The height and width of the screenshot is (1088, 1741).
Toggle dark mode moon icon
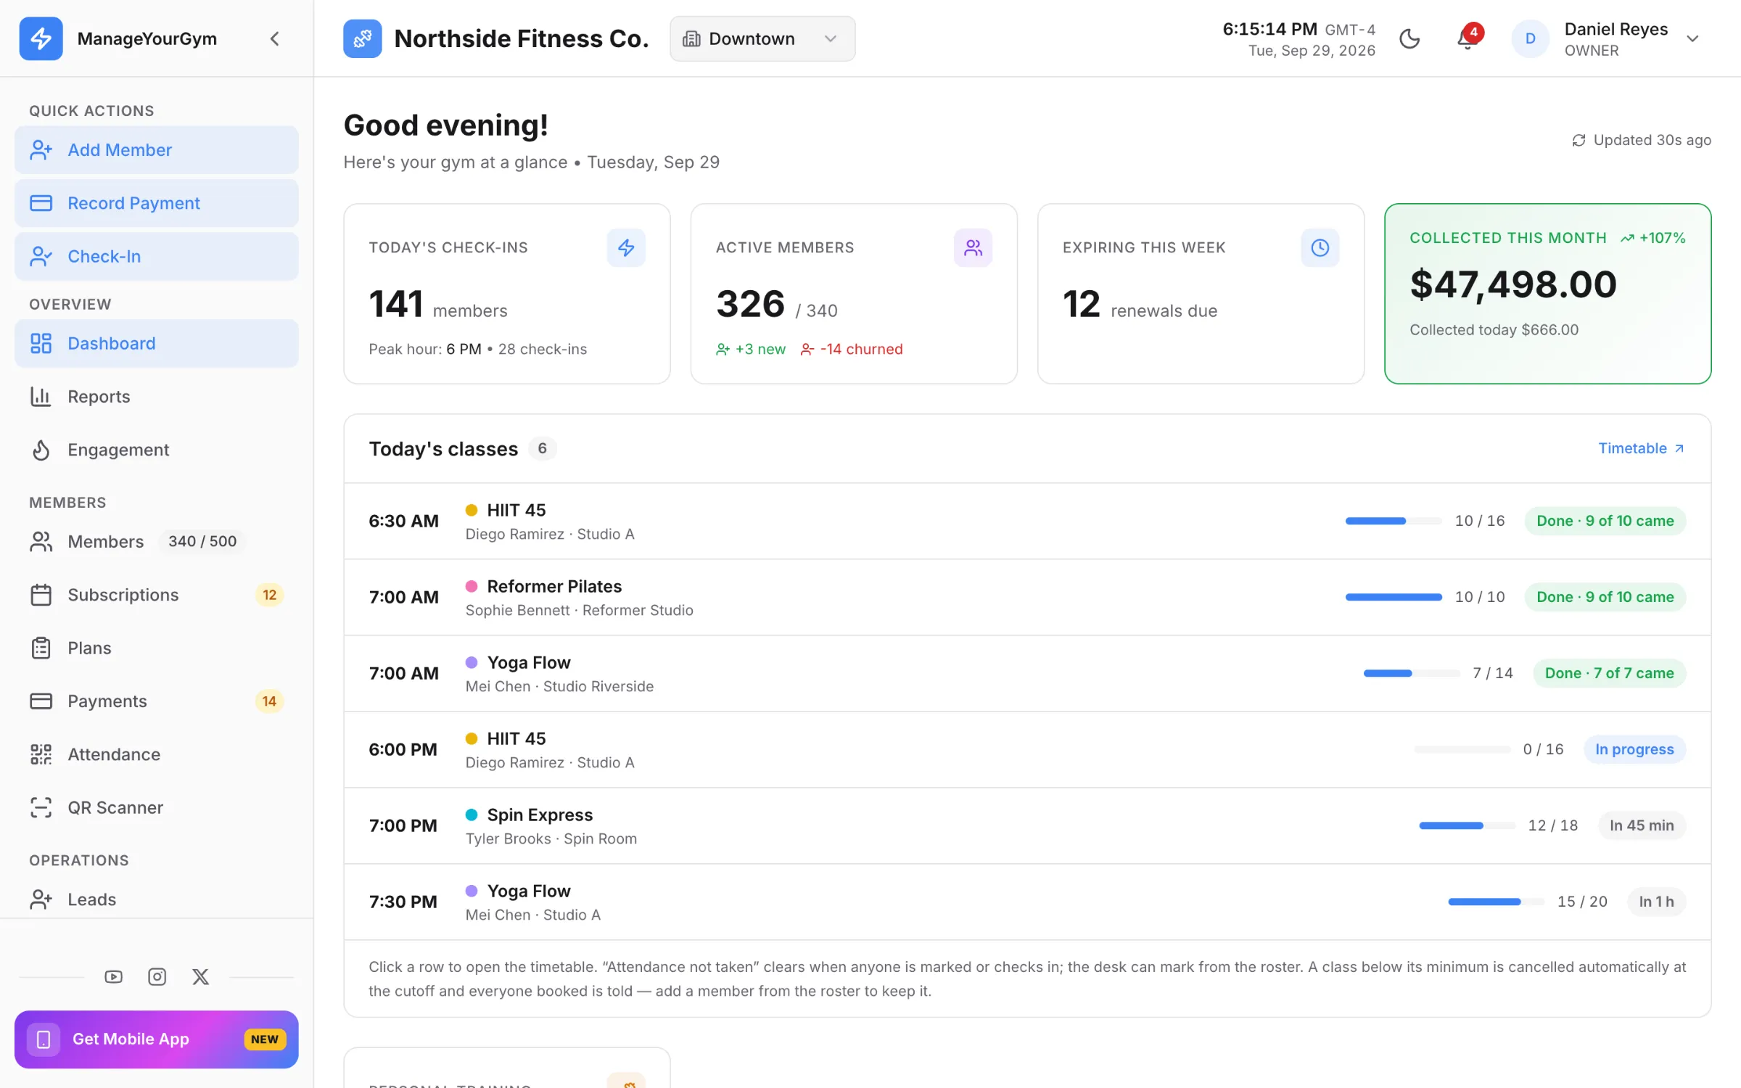point(1409,38)
